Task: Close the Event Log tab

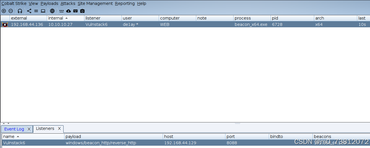Action: point(29,129)
